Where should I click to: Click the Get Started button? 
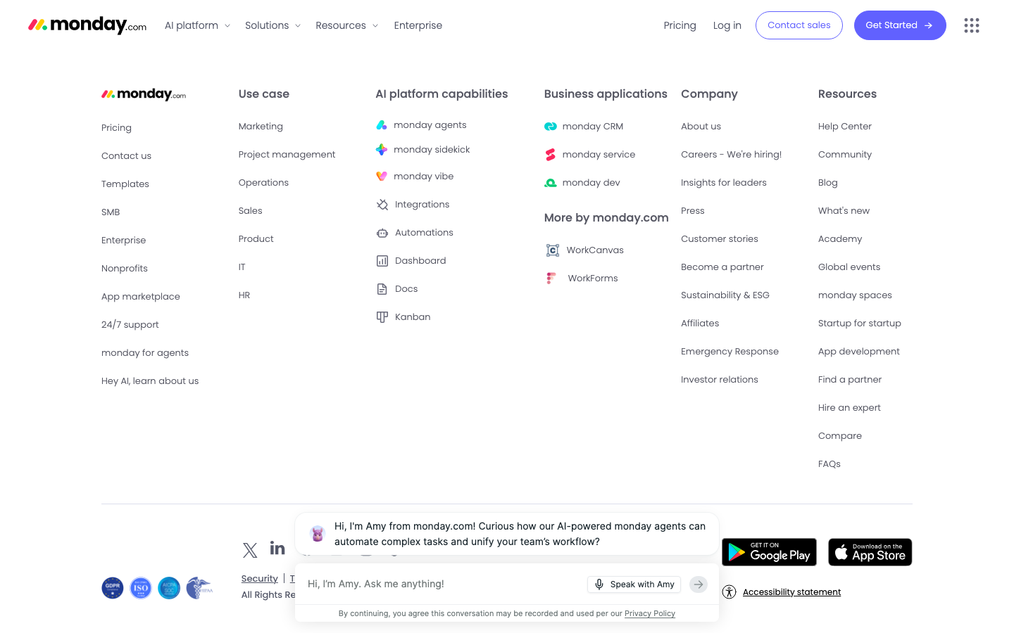(900, 25)
